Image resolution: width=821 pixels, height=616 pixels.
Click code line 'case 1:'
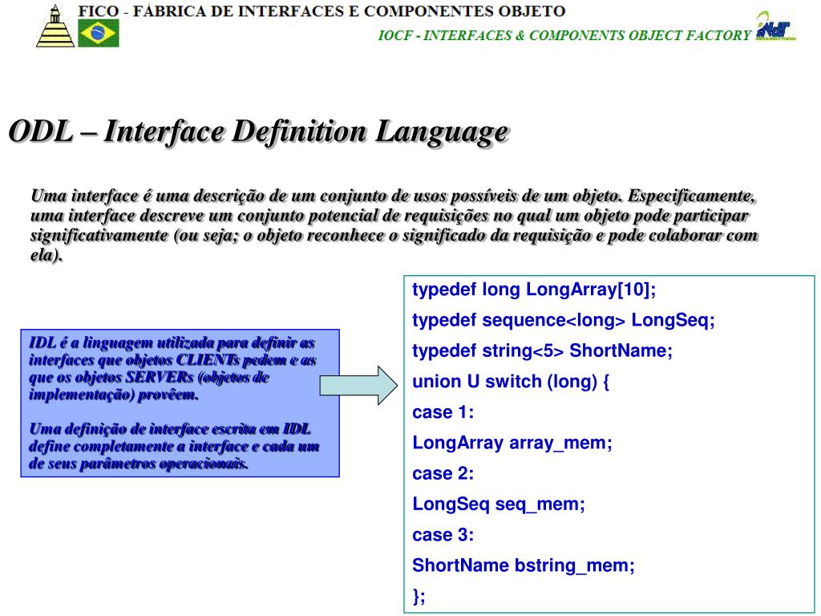(x=443, y=412)
